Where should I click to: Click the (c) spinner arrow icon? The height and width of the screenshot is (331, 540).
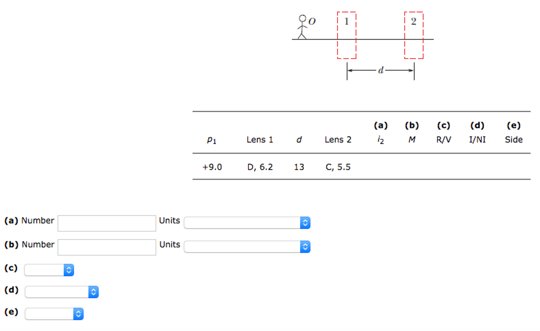[x=68, y=270]
